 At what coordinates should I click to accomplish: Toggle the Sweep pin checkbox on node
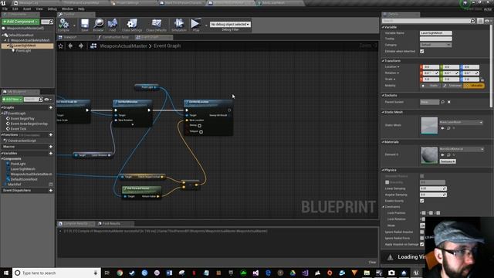[199, 126]
